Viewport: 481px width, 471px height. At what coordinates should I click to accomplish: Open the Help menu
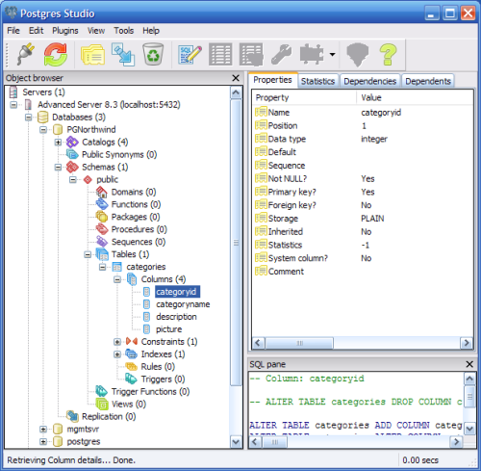[x=151, y=31]
